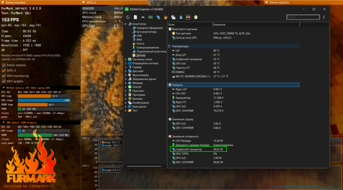Click the report page icon in the toolbar
Screen dimensions: 343x190
135,17
